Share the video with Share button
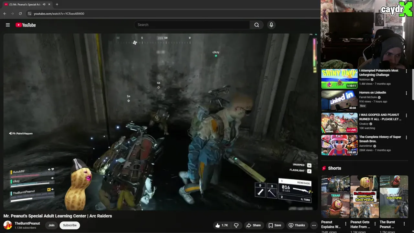Image resolution: width=414 pixels, height=233 pixels. (x=254, y=225)
